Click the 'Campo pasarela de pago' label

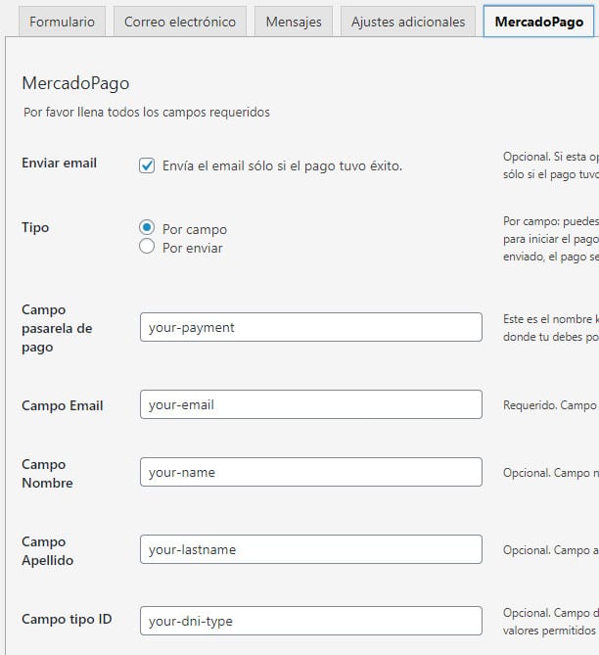pyautogui.click(x=57, y=328)
